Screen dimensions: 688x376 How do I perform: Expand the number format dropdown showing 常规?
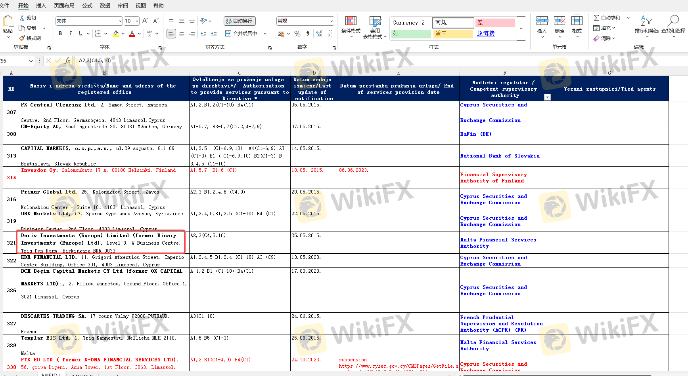click(332, 21)
